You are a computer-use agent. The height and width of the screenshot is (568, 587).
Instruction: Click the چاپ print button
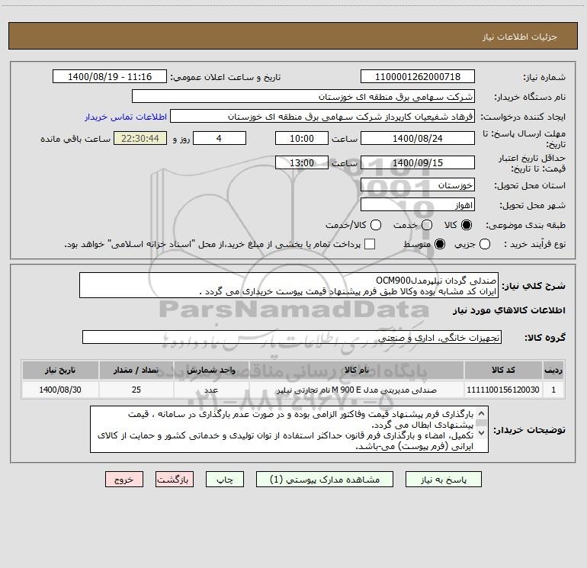(x=225, y=480)
